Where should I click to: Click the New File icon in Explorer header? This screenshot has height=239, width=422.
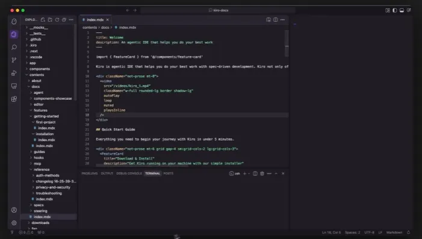pyautogui.click(x=43, y=20)
